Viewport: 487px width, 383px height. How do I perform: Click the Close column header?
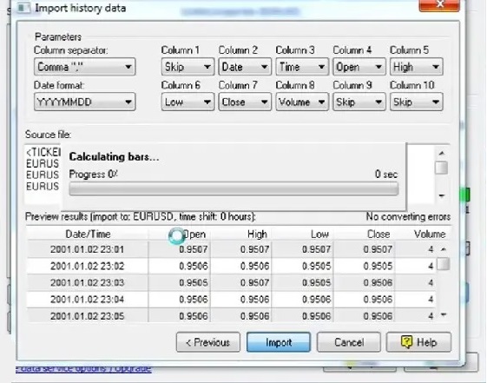tap(364, 234)
